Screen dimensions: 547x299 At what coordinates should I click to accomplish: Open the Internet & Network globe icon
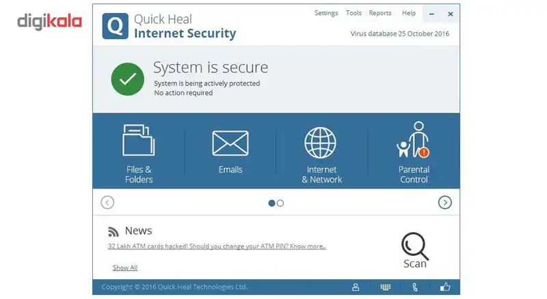coord(320,143)
